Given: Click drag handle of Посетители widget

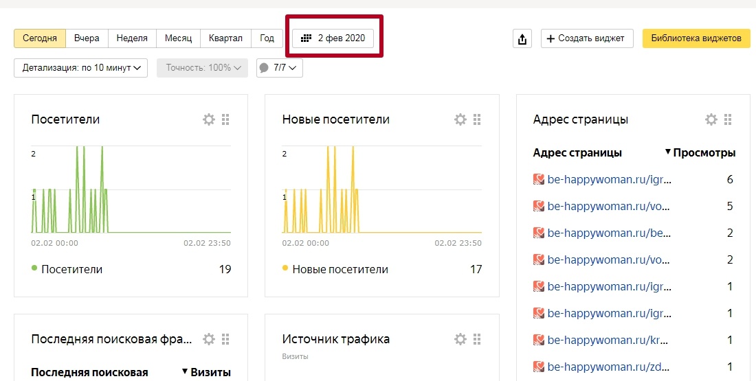Looking at the screenshot, I should coord(225,119).
